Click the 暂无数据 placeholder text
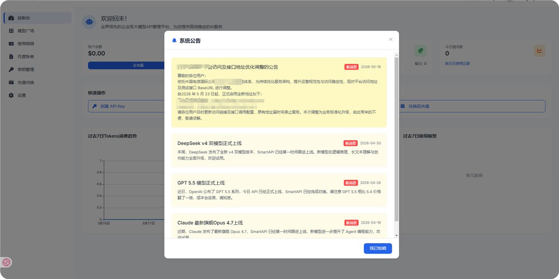Image resolution: width=559 pixels, height=279 pixels. click(x=474, y=176)
